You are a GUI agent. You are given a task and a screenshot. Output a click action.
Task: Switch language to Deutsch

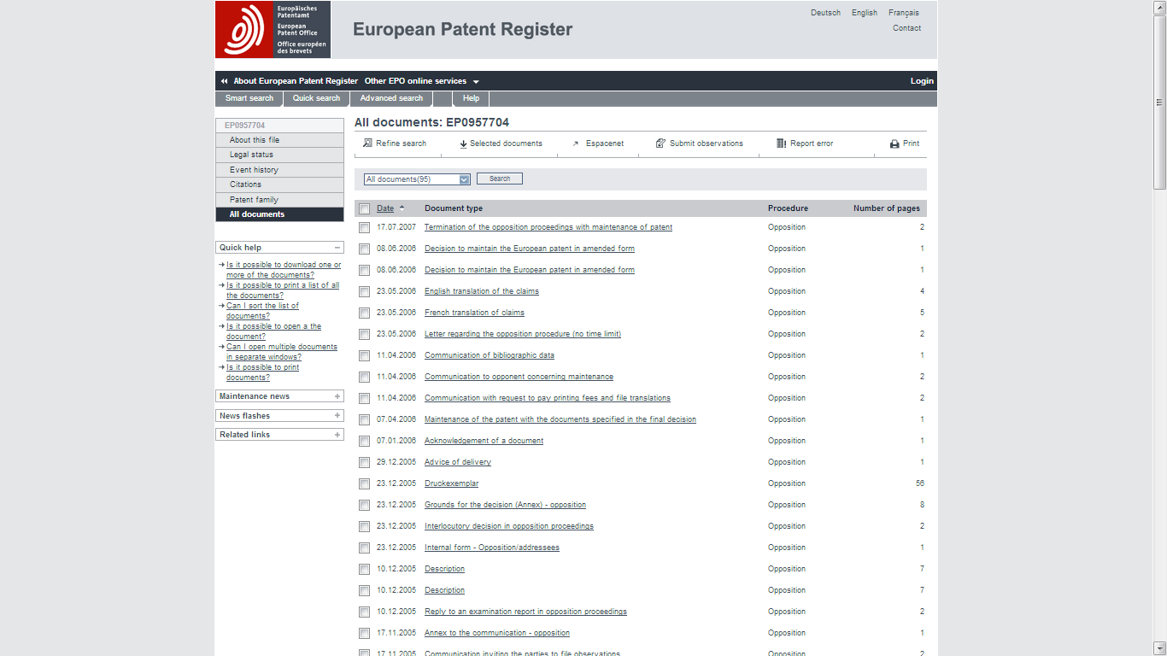click(825, 13)
